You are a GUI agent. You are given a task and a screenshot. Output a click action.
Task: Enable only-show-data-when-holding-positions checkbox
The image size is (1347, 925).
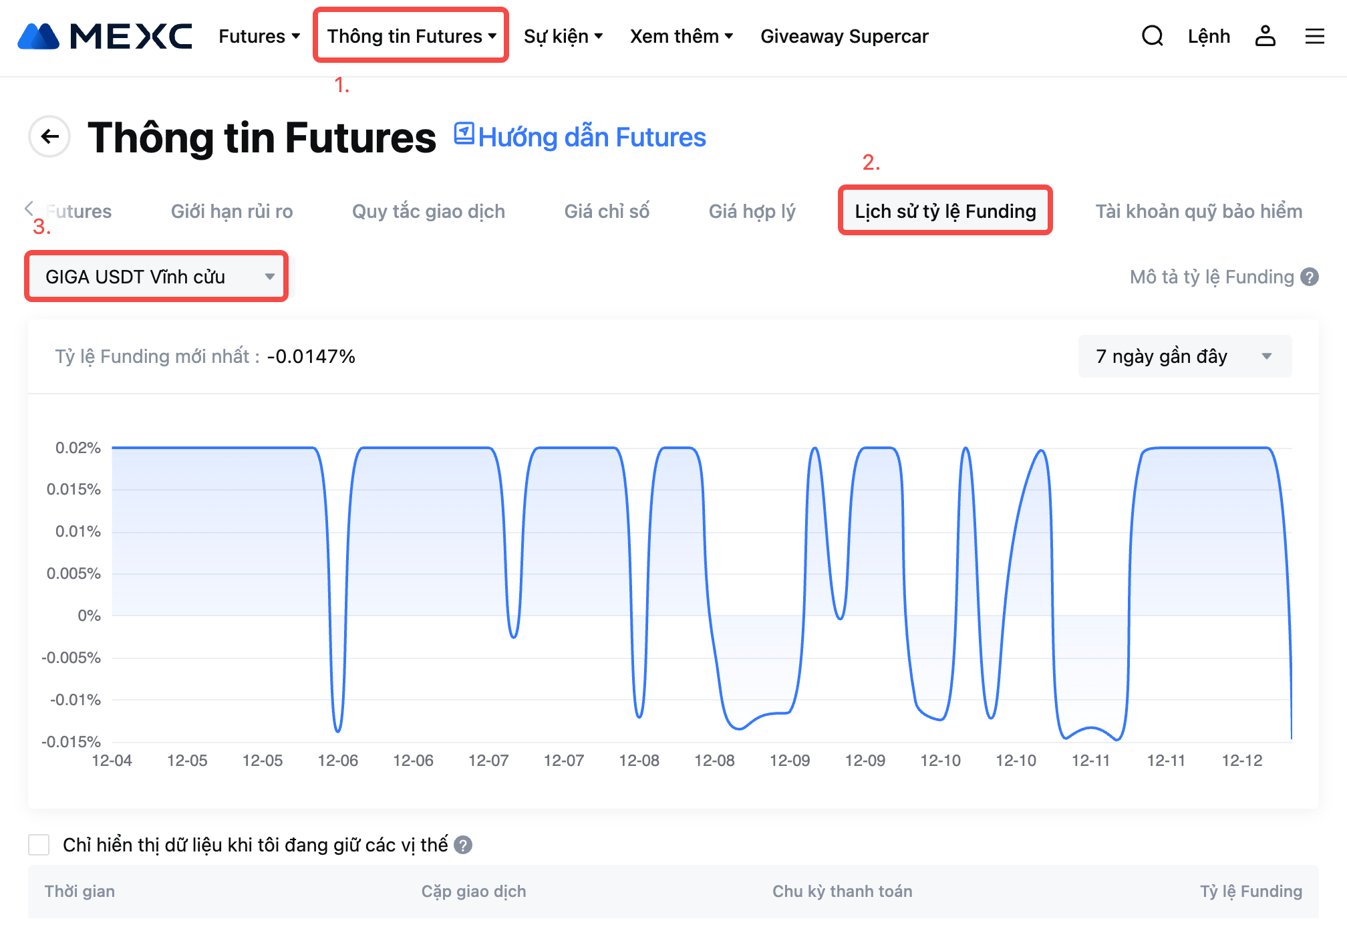coord(39,845)
